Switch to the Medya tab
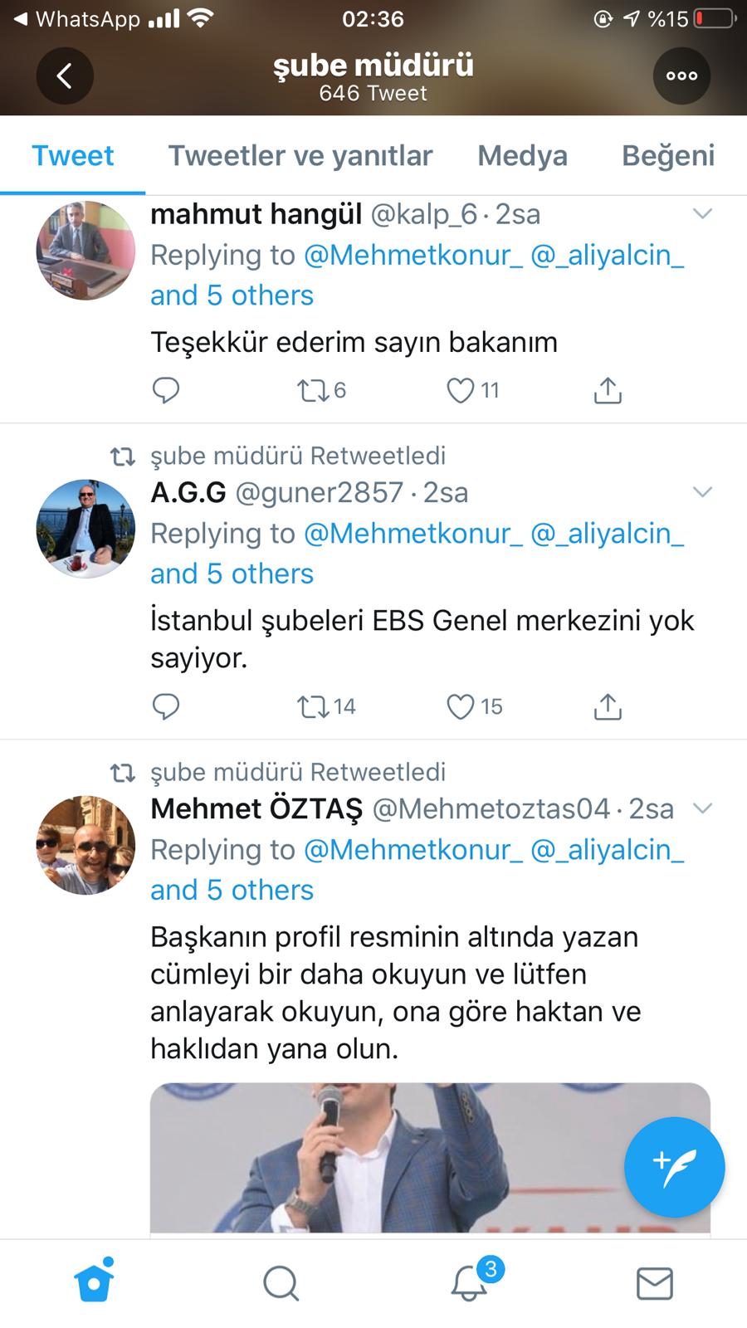 522,155
